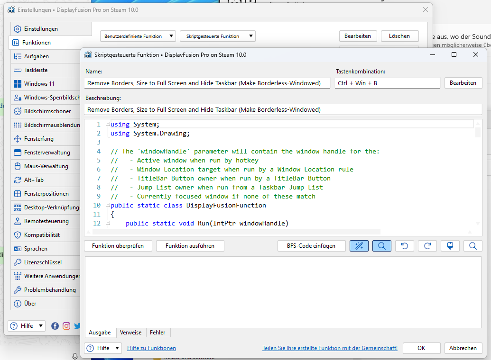Open the Windows 11 settings page
Screen dimensions: 491x360
click(46, 84)
